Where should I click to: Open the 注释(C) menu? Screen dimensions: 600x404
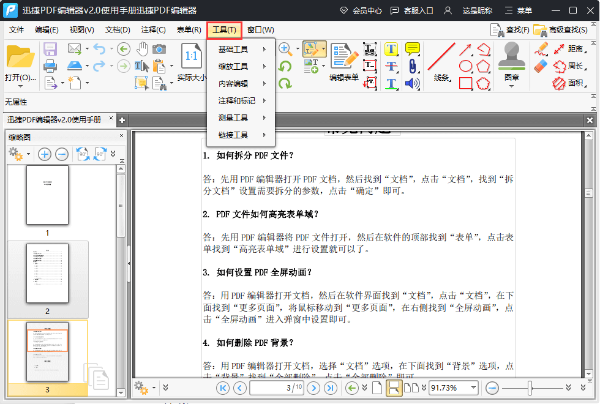tap(153, 30)
